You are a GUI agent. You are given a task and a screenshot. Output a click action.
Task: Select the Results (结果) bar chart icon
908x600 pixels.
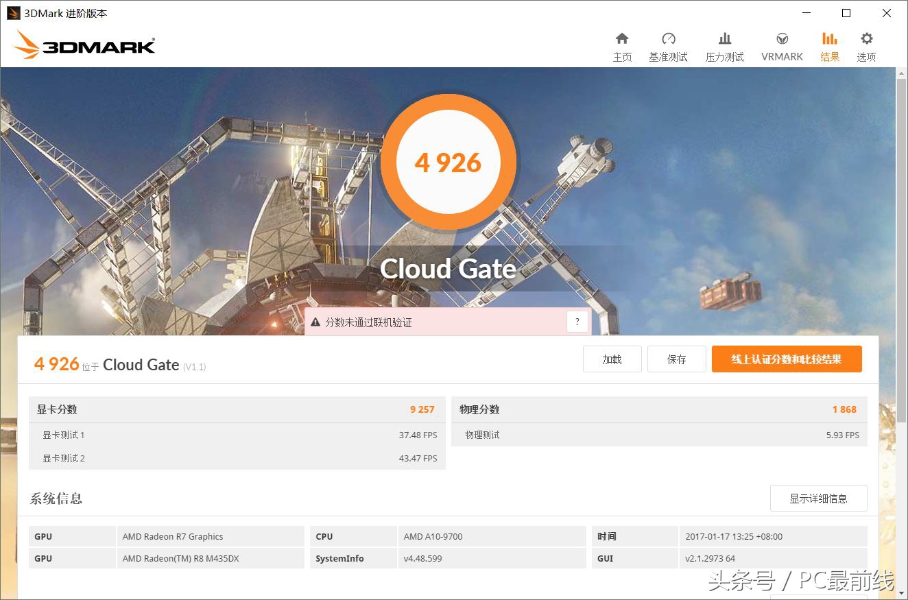pos(830,39)
